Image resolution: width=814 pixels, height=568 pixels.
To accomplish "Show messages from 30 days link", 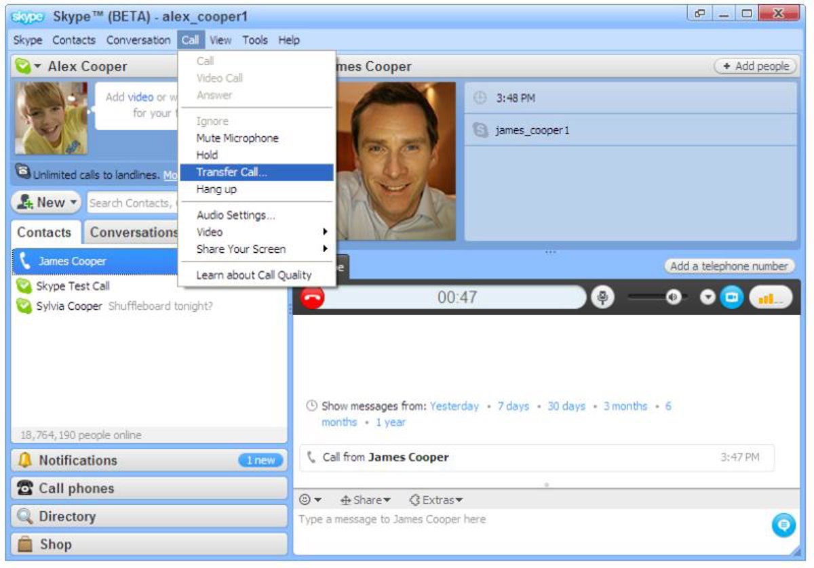I will (566, 406).
